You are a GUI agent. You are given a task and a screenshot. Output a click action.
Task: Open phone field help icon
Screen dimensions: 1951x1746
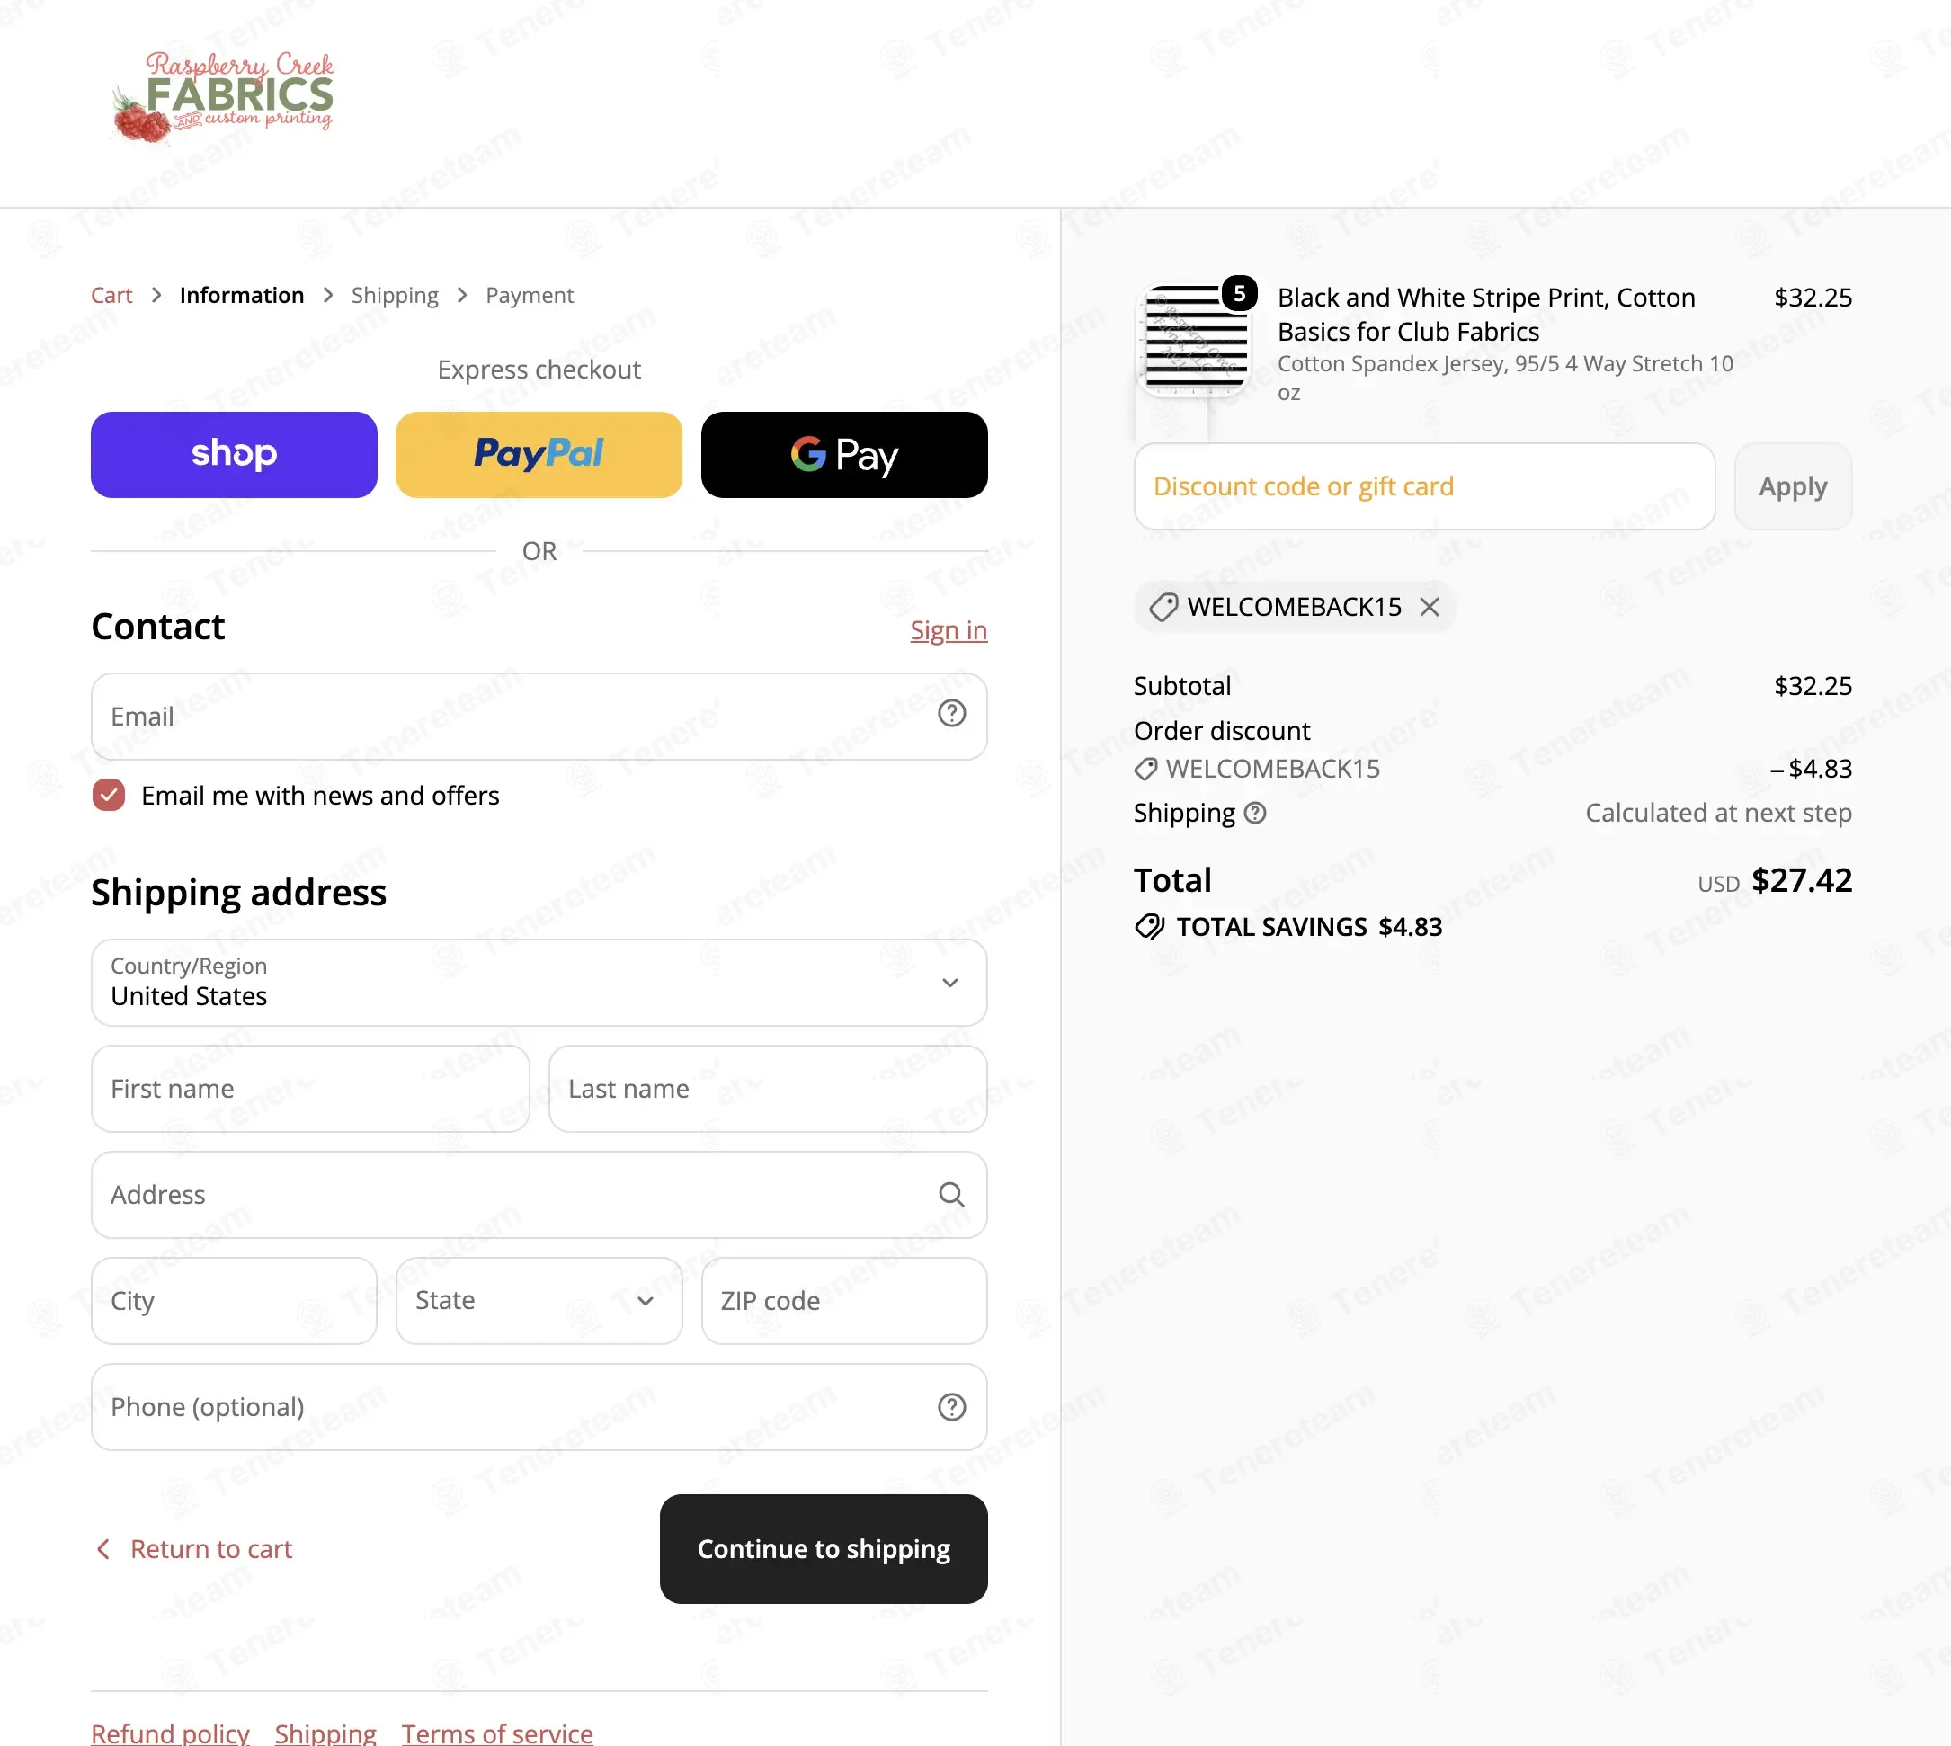coord(950,1407)
